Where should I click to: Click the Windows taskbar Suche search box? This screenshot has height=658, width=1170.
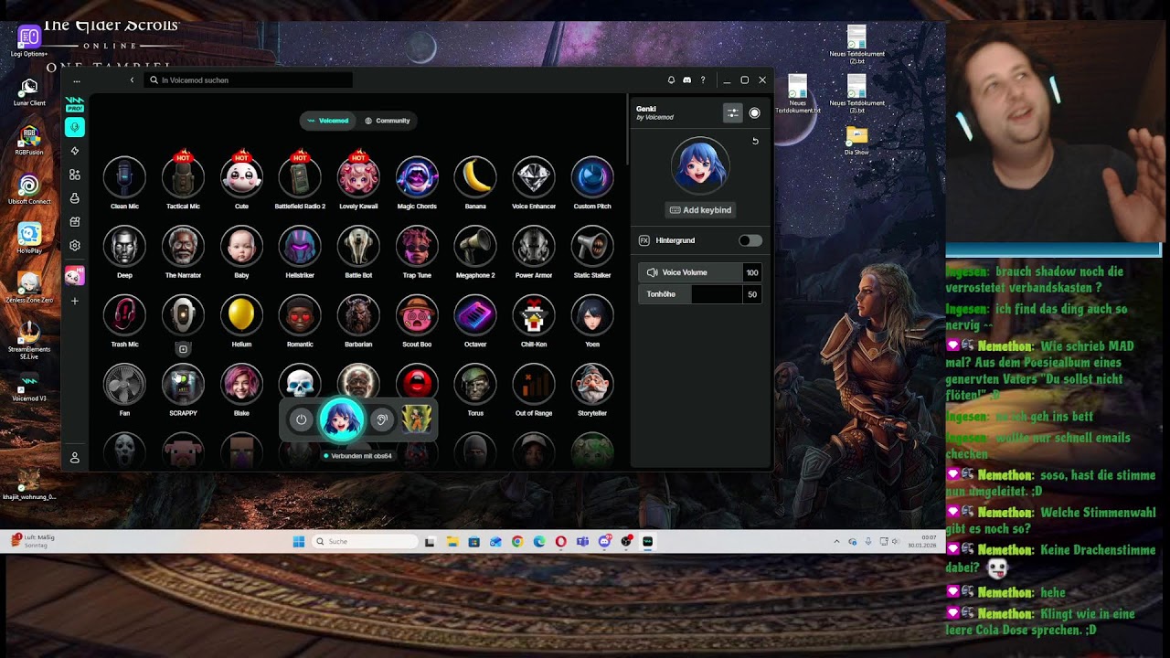click(364, 542)
